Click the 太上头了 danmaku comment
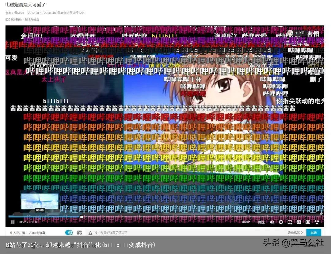 [54, 79]
